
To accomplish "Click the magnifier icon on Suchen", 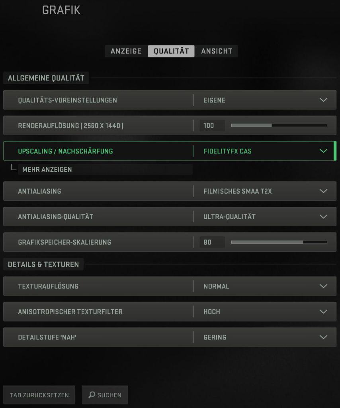I will pos(92,395).
